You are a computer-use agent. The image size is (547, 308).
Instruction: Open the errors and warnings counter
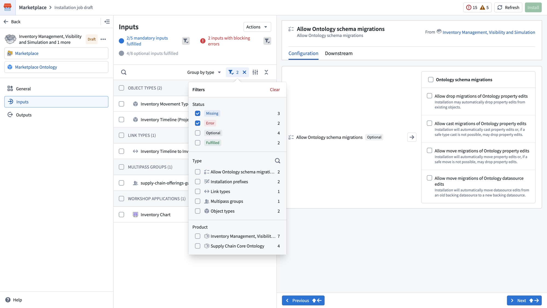477,7
